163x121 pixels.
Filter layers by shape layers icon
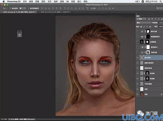[159, 19]
